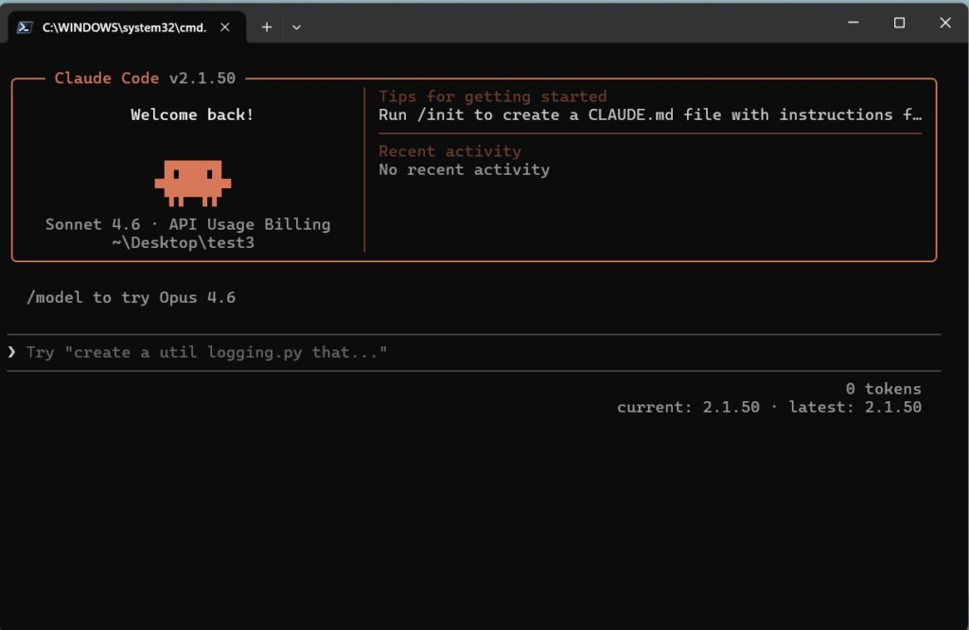Viewport: 969px width, 630px height.
Task: Click the 'Recent activity' heading
Action: (449, 151)
